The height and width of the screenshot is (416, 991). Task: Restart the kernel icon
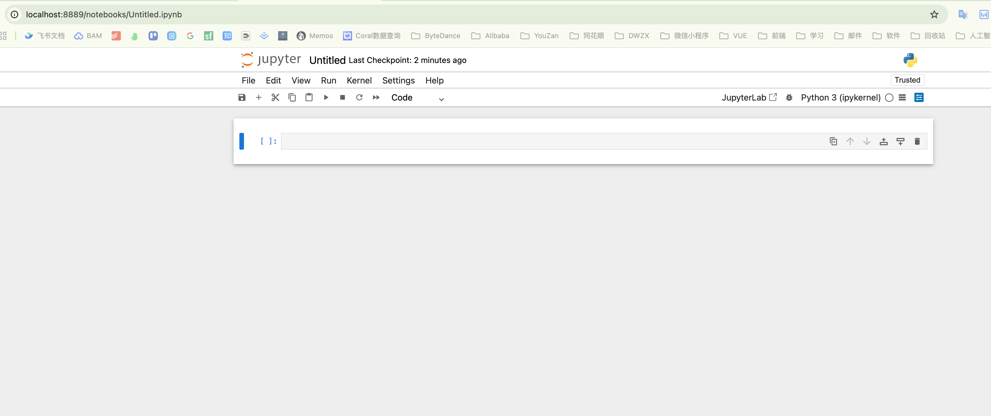click(359, 98)
